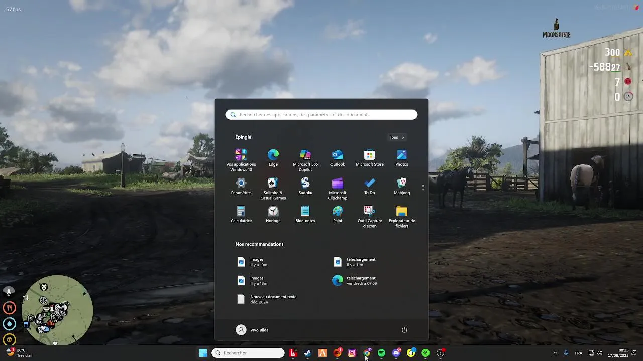The height and width of the screenshot is (361, 643).
Task: Open Vos applications Windows 10 folder
Action: click(x=241, y=160)
